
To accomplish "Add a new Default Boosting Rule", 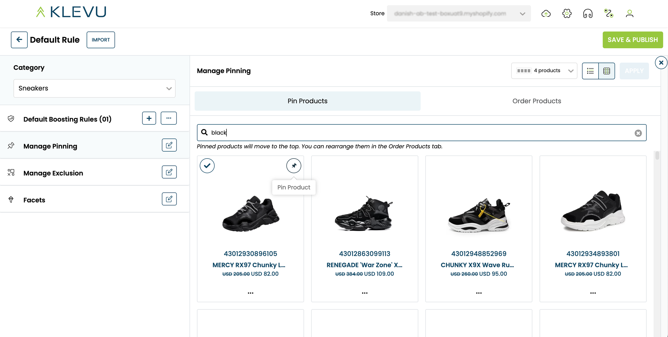I will tap(149, 118).
